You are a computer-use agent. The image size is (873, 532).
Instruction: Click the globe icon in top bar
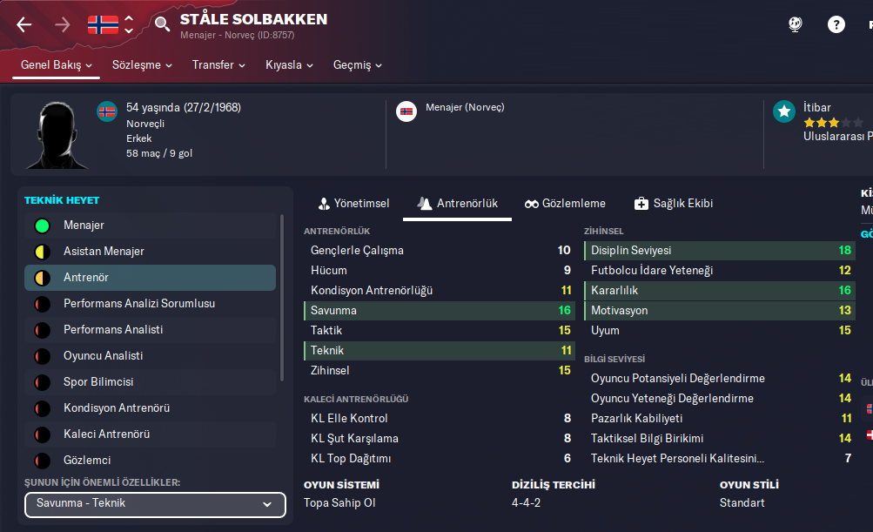(796, 24)
